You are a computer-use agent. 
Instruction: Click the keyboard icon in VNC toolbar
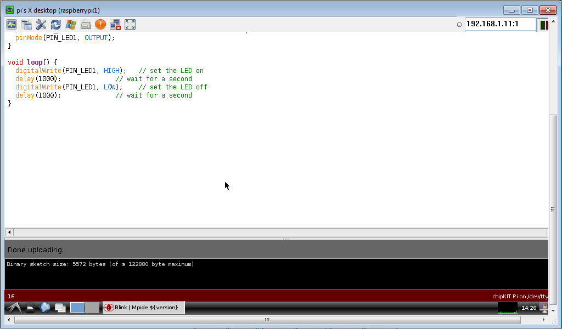[x=86, y=24]
